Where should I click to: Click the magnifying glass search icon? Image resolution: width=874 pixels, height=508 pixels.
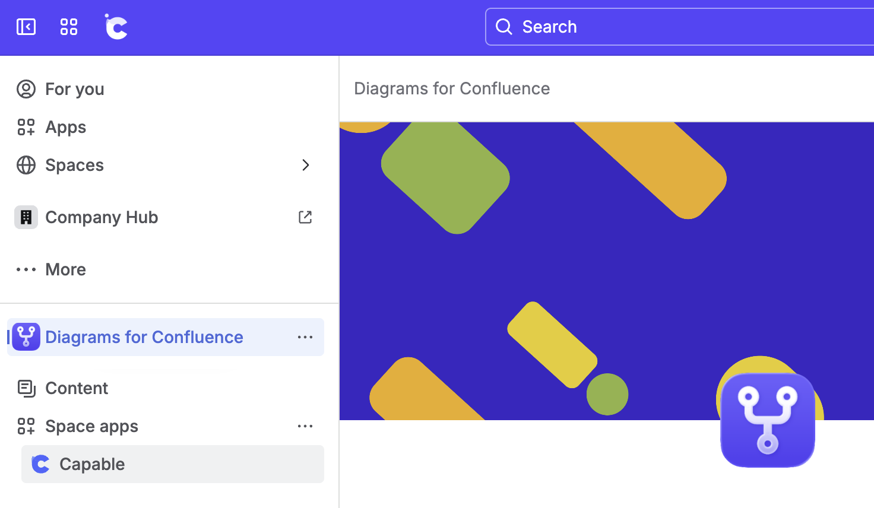pos(504,27)
